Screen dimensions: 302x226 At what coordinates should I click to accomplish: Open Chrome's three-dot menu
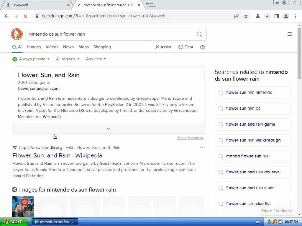pos(296,16)
